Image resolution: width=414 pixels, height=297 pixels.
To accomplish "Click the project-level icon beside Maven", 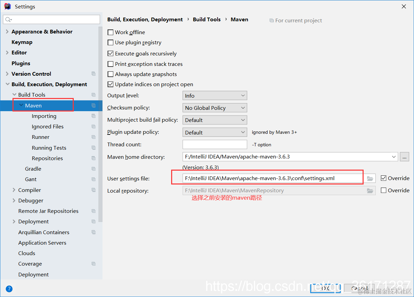I will [94, 105].
